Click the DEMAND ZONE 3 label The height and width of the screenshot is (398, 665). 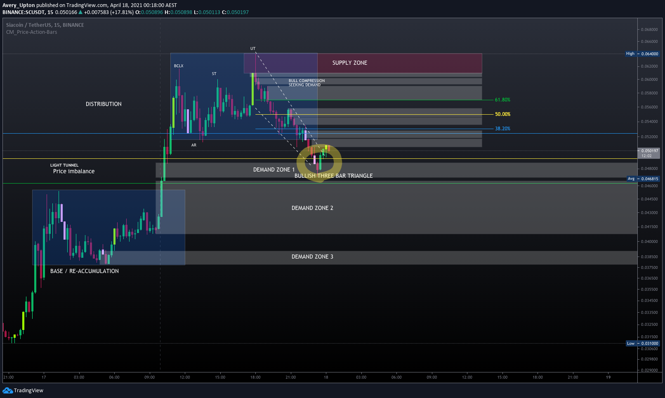tap(312, 257)
